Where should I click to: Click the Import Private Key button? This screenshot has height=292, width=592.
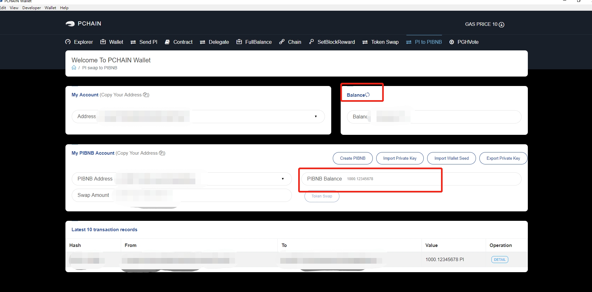click(x=400, y=158)
